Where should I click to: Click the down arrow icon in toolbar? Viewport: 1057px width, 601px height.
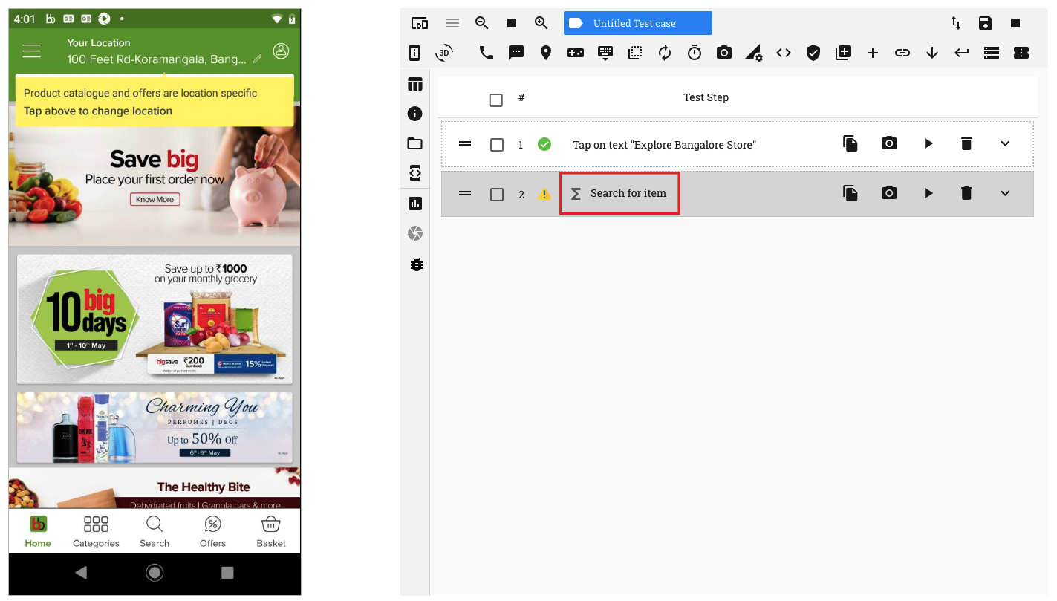tap(932, 53)
